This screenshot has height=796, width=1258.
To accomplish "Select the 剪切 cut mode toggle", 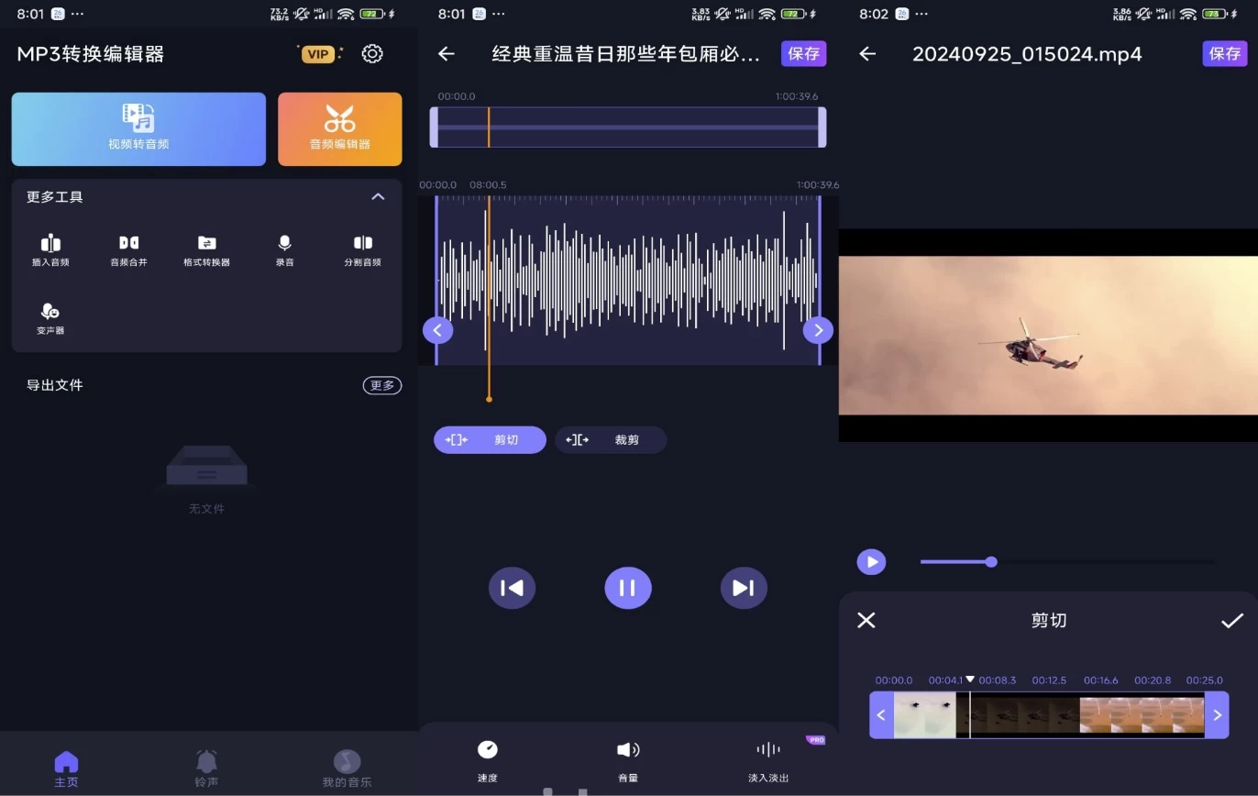I will click(490, 440).
